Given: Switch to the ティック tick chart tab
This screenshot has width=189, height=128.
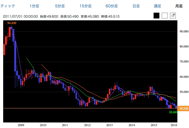Looking at the screenshot, I should [8, 6].
